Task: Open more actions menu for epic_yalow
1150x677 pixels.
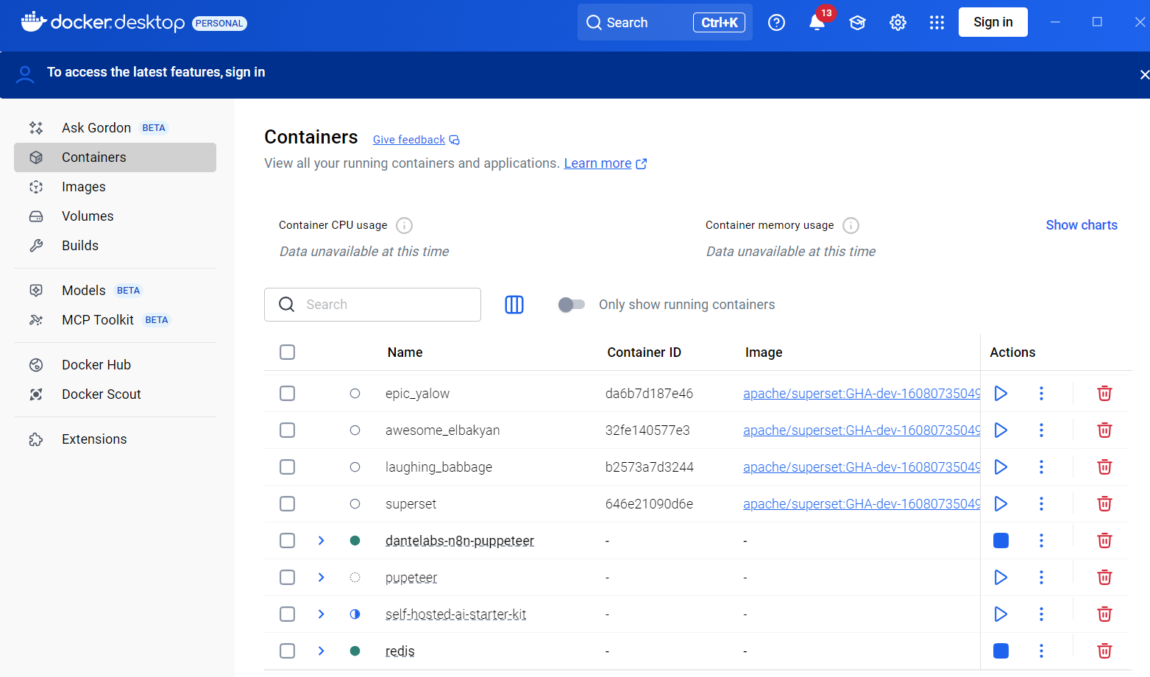Action: point(1041,394)
